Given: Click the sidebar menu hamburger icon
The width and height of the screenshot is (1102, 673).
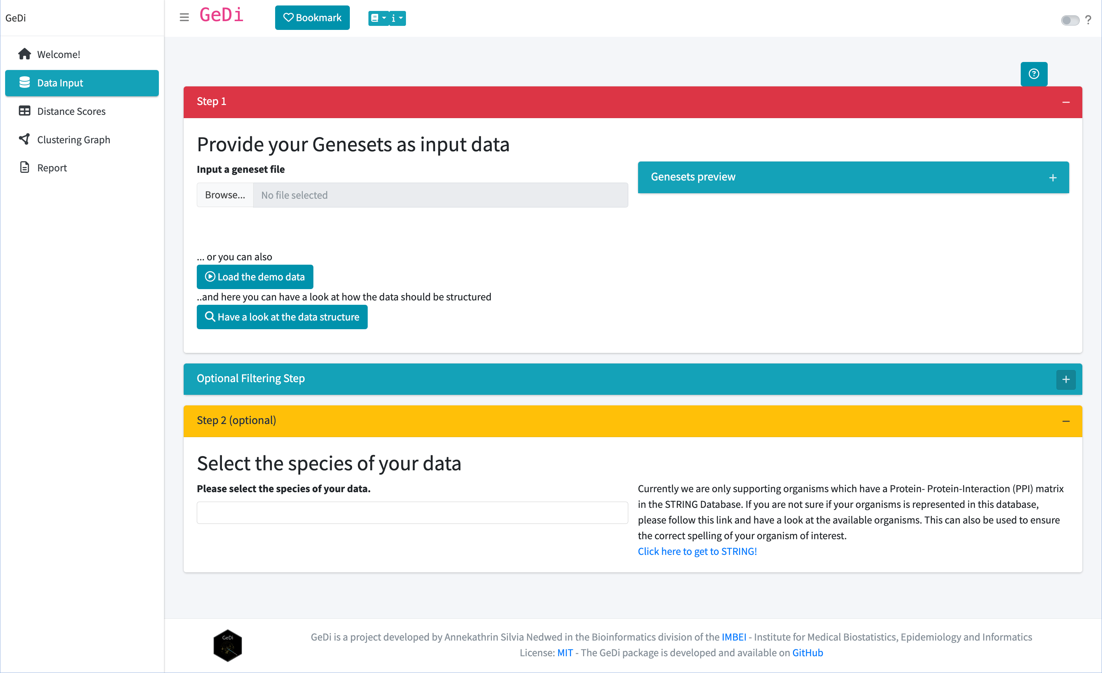Looking at the screenshot, I should (x=184, y=17).
